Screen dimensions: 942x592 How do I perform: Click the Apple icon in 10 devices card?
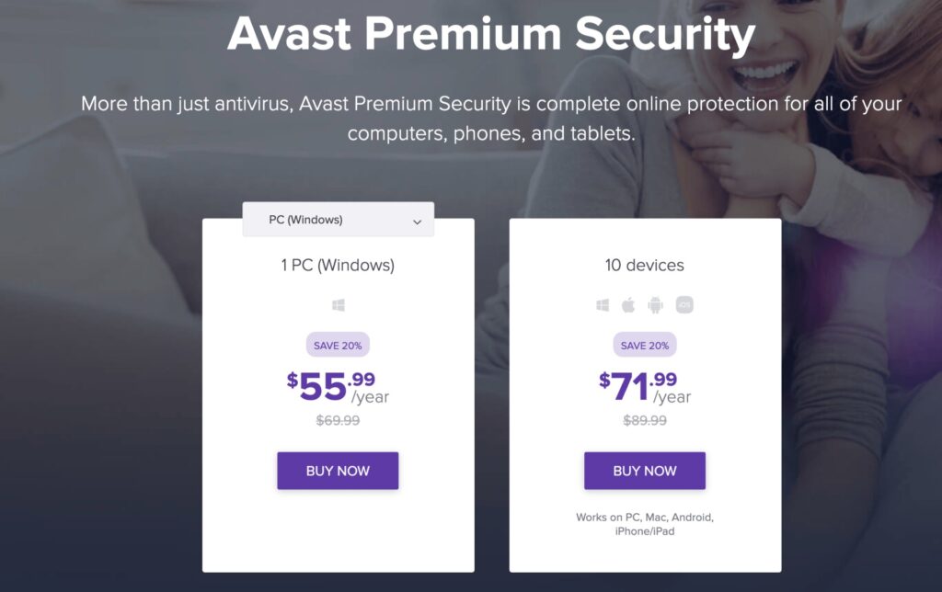point(628,305)
